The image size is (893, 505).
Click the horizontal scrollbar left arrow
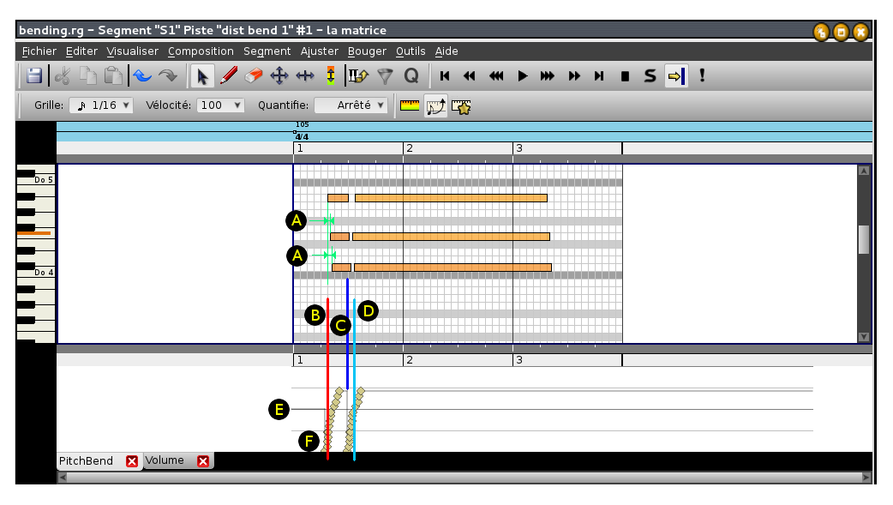63,477
